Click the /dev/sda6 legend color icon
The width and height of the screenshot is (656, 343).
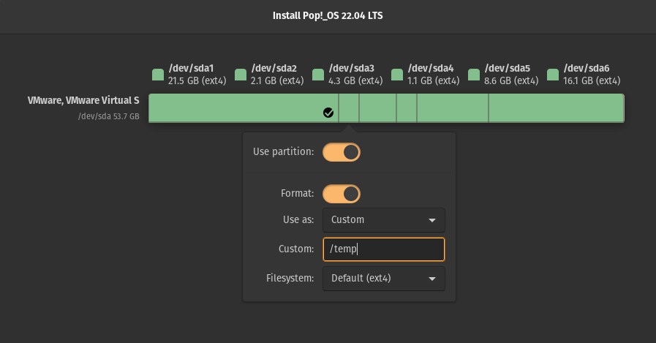click(553, 75)
